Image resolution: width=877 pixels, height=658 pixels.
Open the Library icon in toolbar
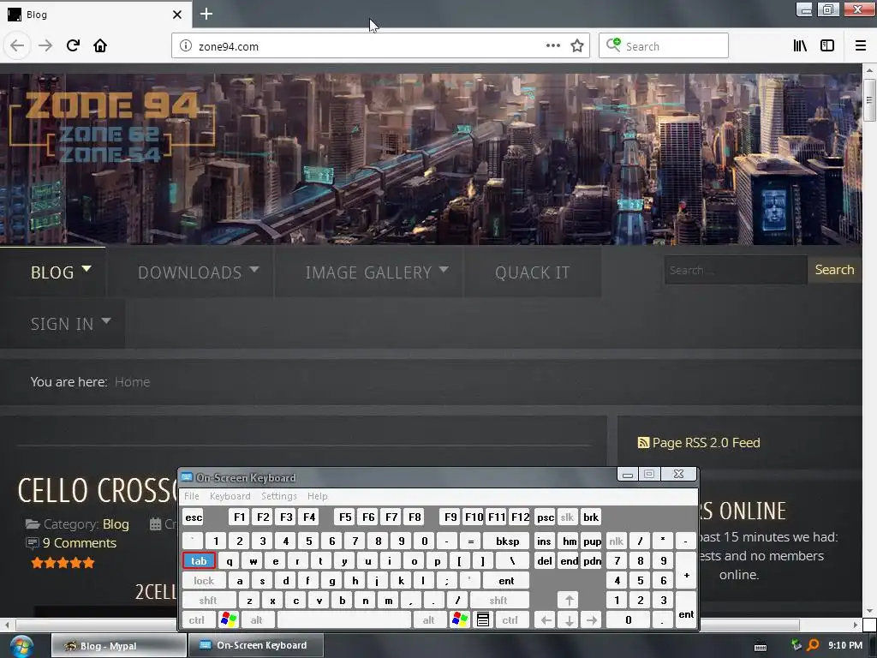(x=800, y=46)
